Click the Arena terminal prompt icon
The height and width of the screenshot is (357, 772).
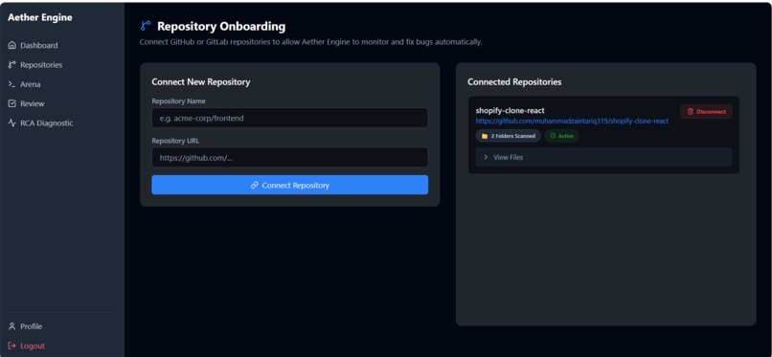[x=12, y=84]
